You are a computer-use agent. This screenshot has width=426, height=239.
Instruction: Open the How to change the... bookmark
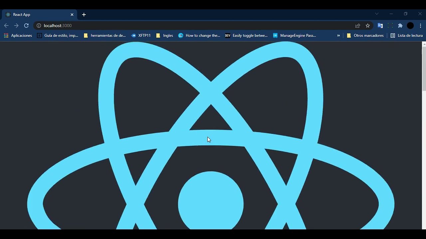[x=199, y=36]
